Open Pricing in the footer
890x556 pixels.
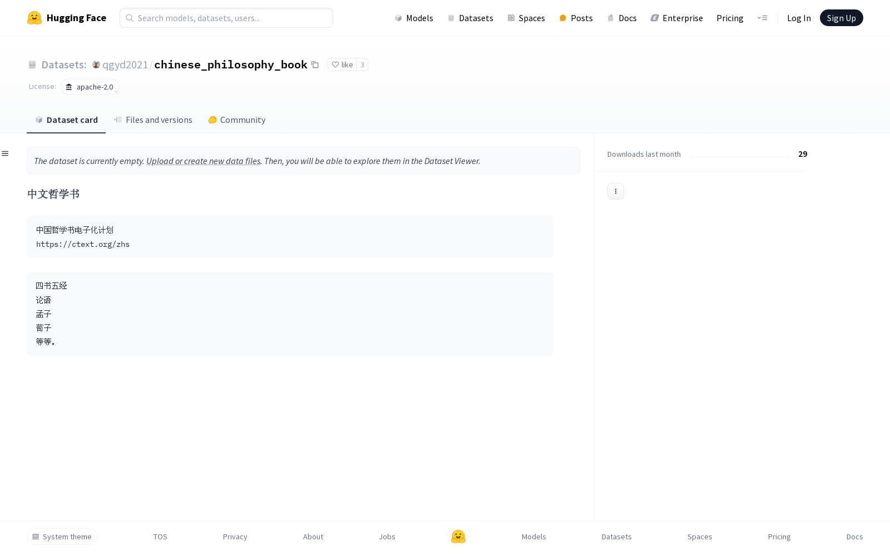tap(779, 537)
